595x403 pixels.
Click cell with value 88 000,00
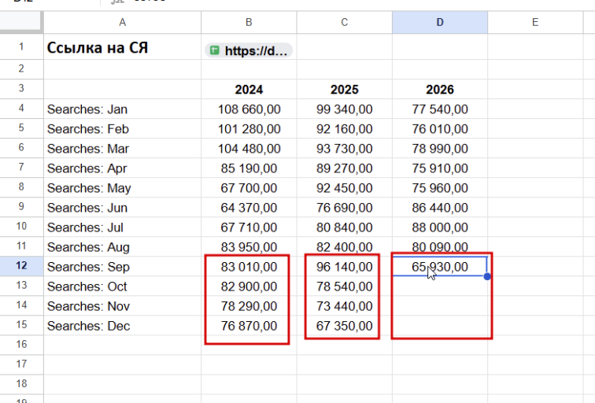[440, 227]
